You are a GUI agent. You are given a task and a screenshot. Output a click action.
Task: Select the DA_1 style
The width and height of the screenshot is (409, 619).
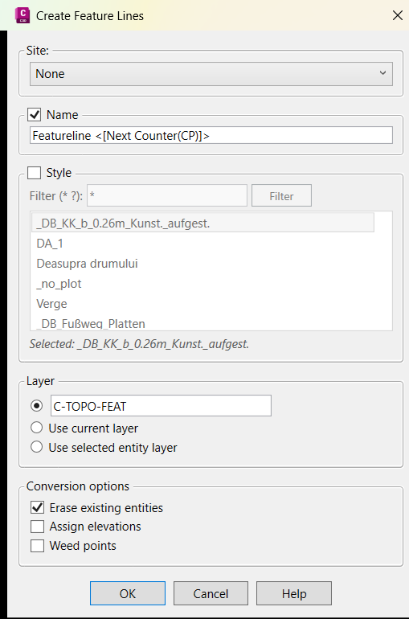click(x=50, y=244)
